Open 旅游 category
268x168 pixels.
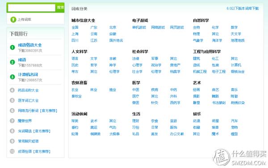tap(173, 121)
